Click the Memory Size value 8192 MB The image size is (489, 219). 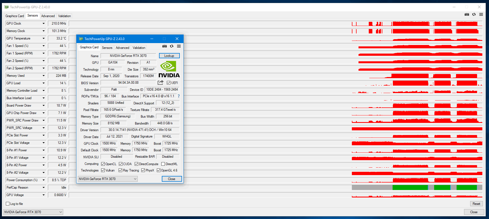[114, 123]
